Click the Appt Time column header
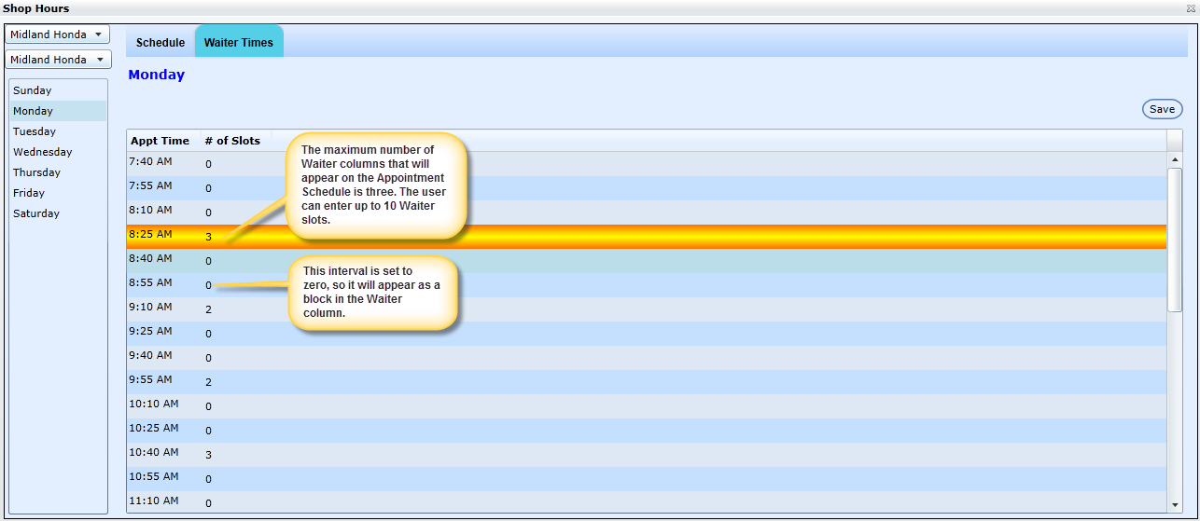Image resolution: width=1200 pixels, height=521 pixels. pos(160,141)
